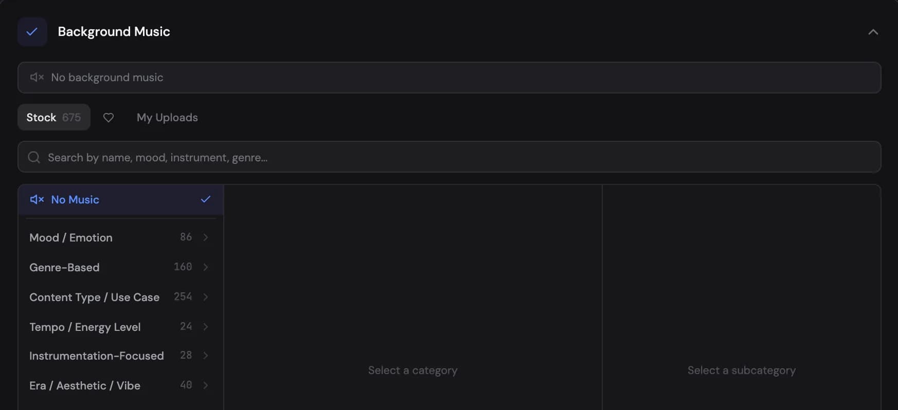Expand Mood / Emotion chevron

pyautogui.click(x=206, y=237)
